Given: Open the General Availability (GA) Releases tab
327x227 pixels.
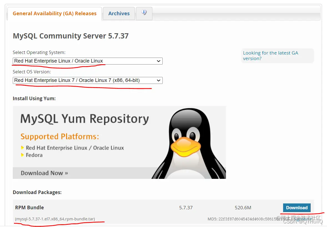Looking at the screenshot, I should click(54, 14).
